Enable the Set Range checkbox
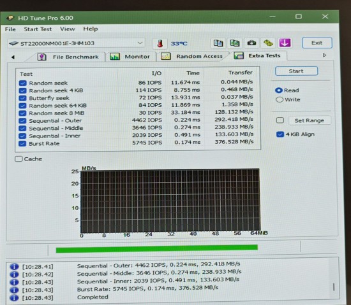The image size is (351, 305). [x=280, y=120]
